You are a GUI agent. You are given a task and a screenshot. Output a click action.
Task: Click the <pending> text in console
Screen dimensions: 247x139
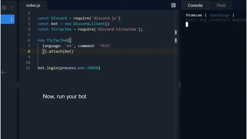pos(219,15)
